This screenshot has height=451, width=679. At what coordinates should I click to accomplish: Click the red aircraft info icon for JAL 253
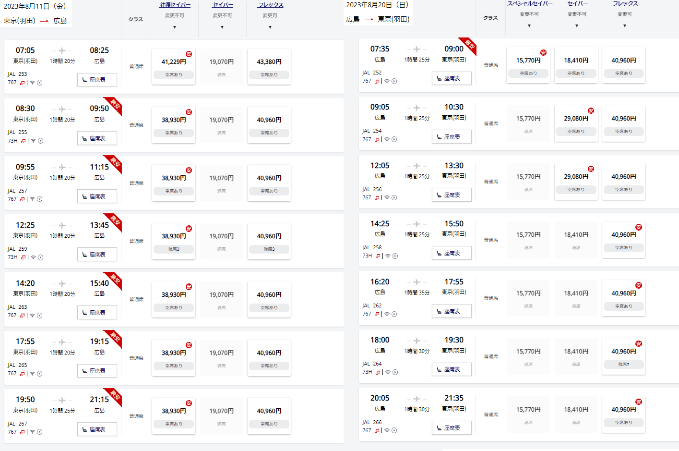click(23, 83)
